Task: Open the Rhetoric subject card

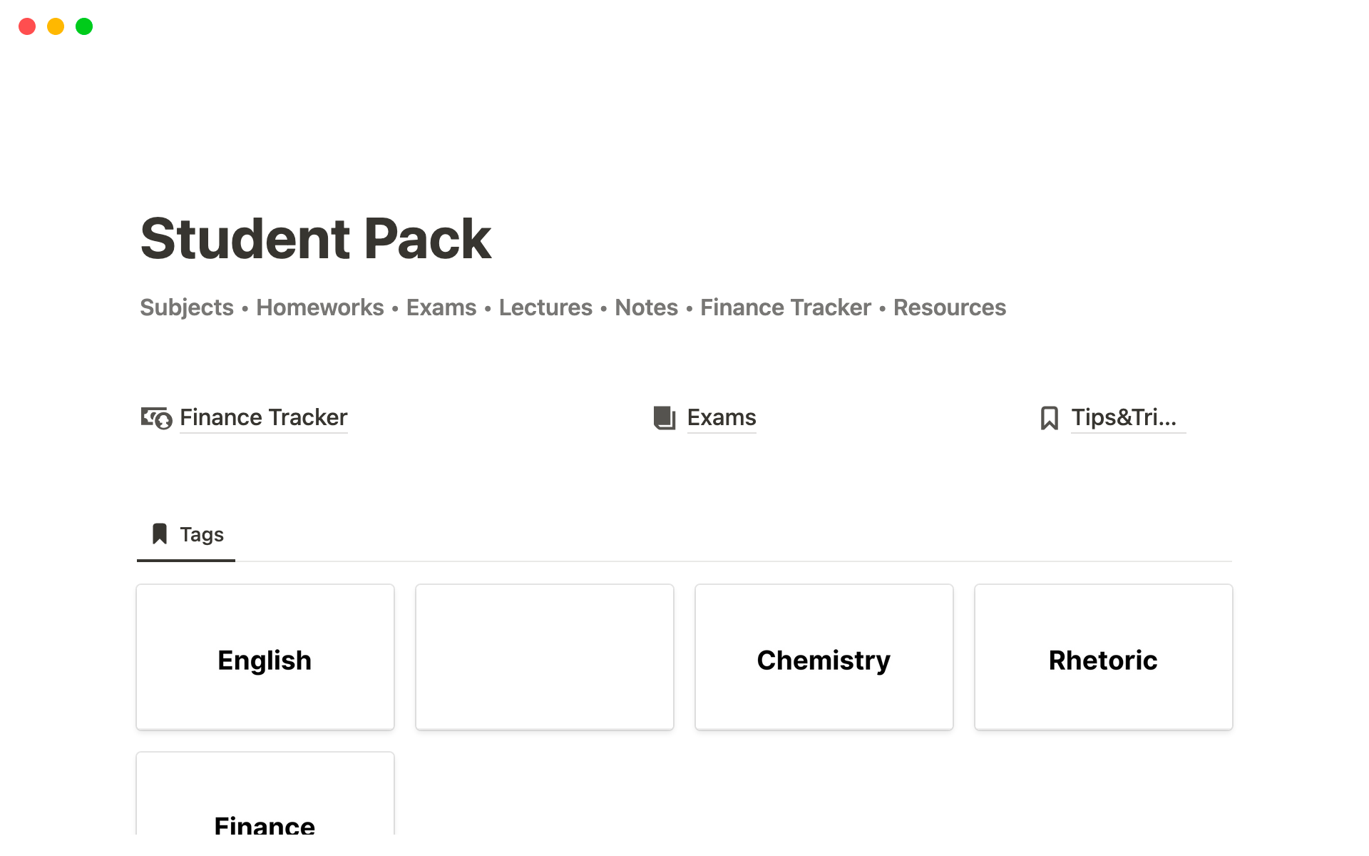Action: point(1103,657)
